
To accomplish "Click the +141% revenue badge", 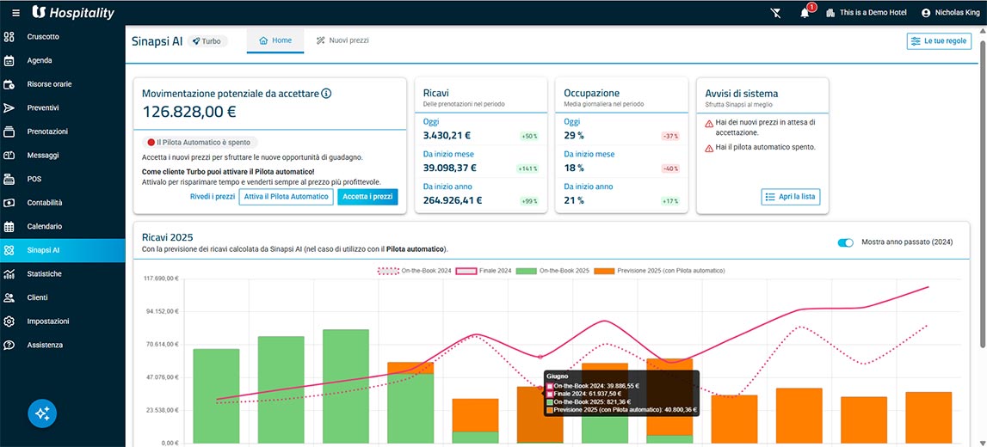I will 528,168.
